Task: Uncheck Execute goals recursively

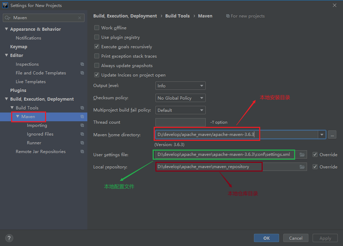Action: pos(97,46)
